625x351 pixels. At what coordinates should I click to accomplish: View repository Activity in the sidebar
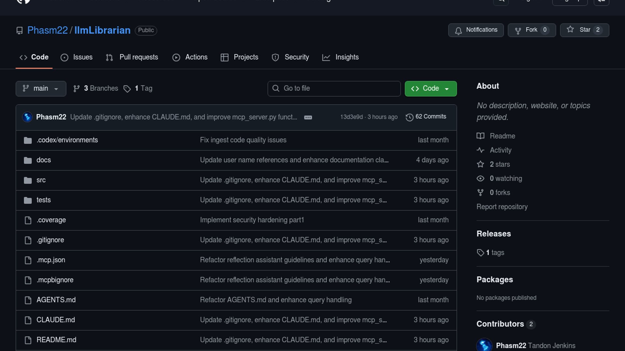click(x=500, y=150)
